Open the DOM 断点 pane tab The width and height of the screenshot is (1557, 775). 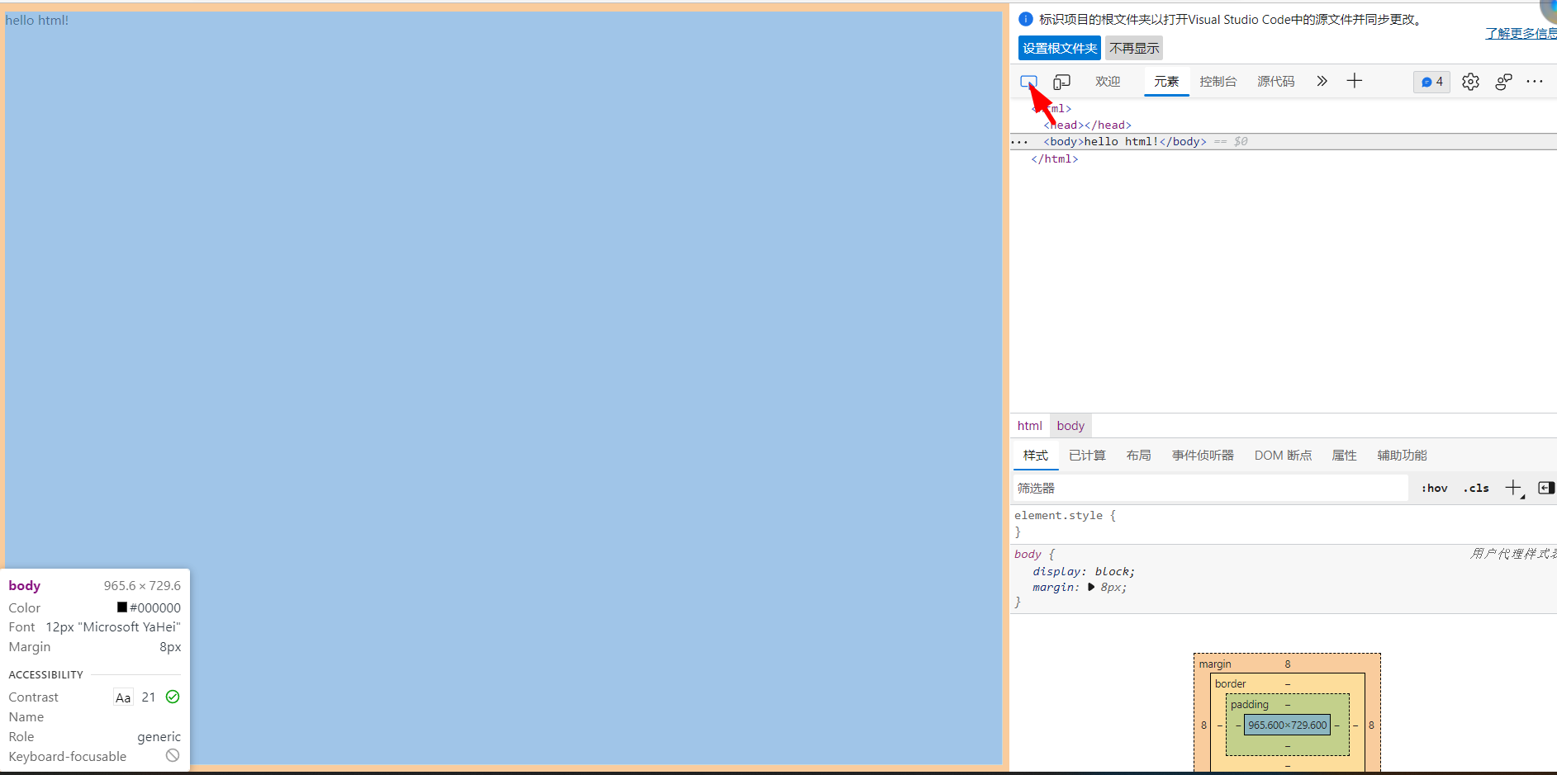1283,456
